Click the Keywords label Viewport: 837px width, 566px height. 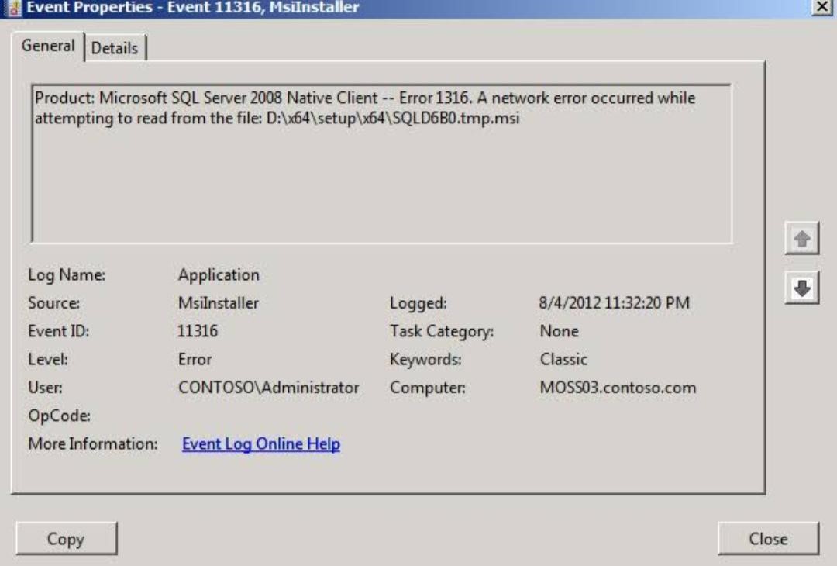click(x=425, y=359)
